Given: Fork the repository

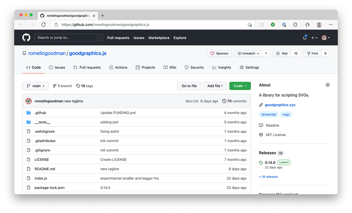Looking at the screenshot, I should [312, 54].
